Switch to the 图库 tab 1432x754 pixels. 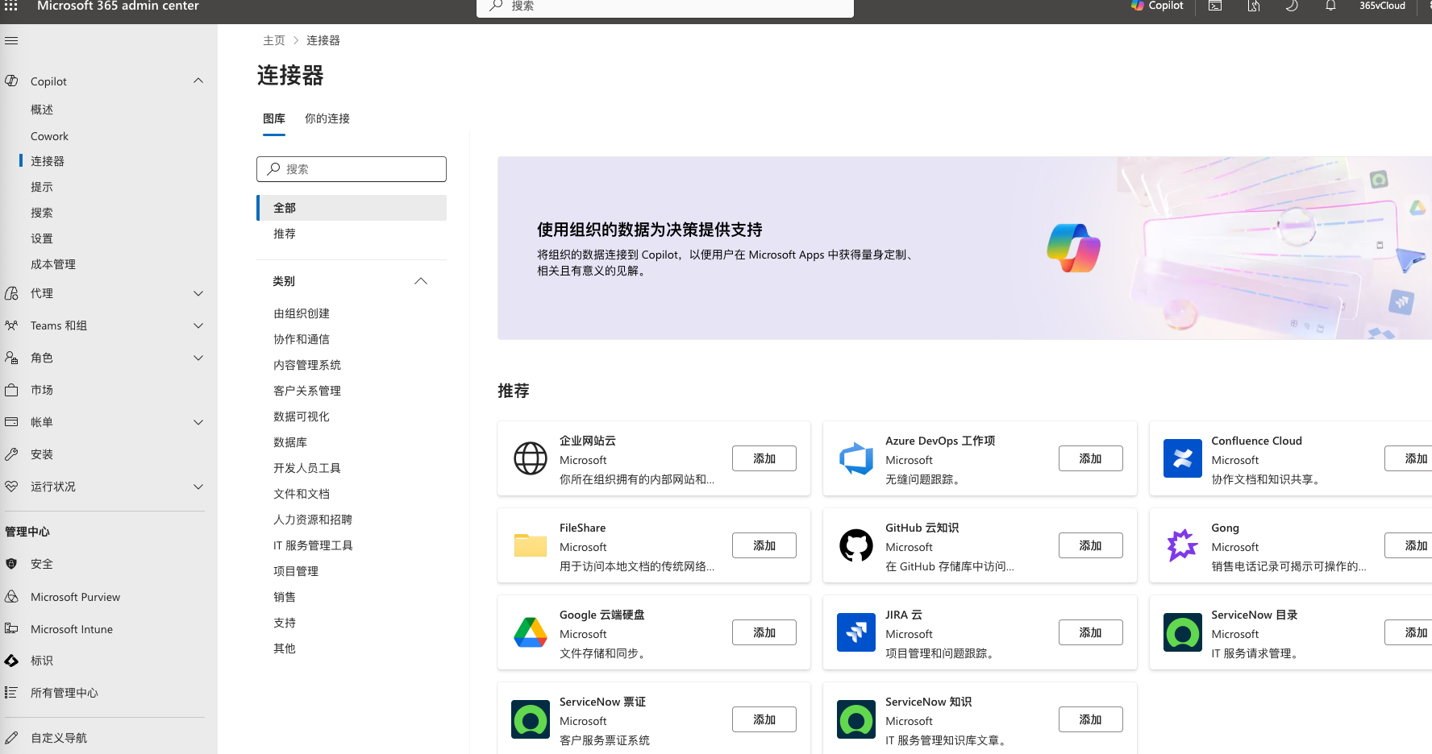[274, 118]
